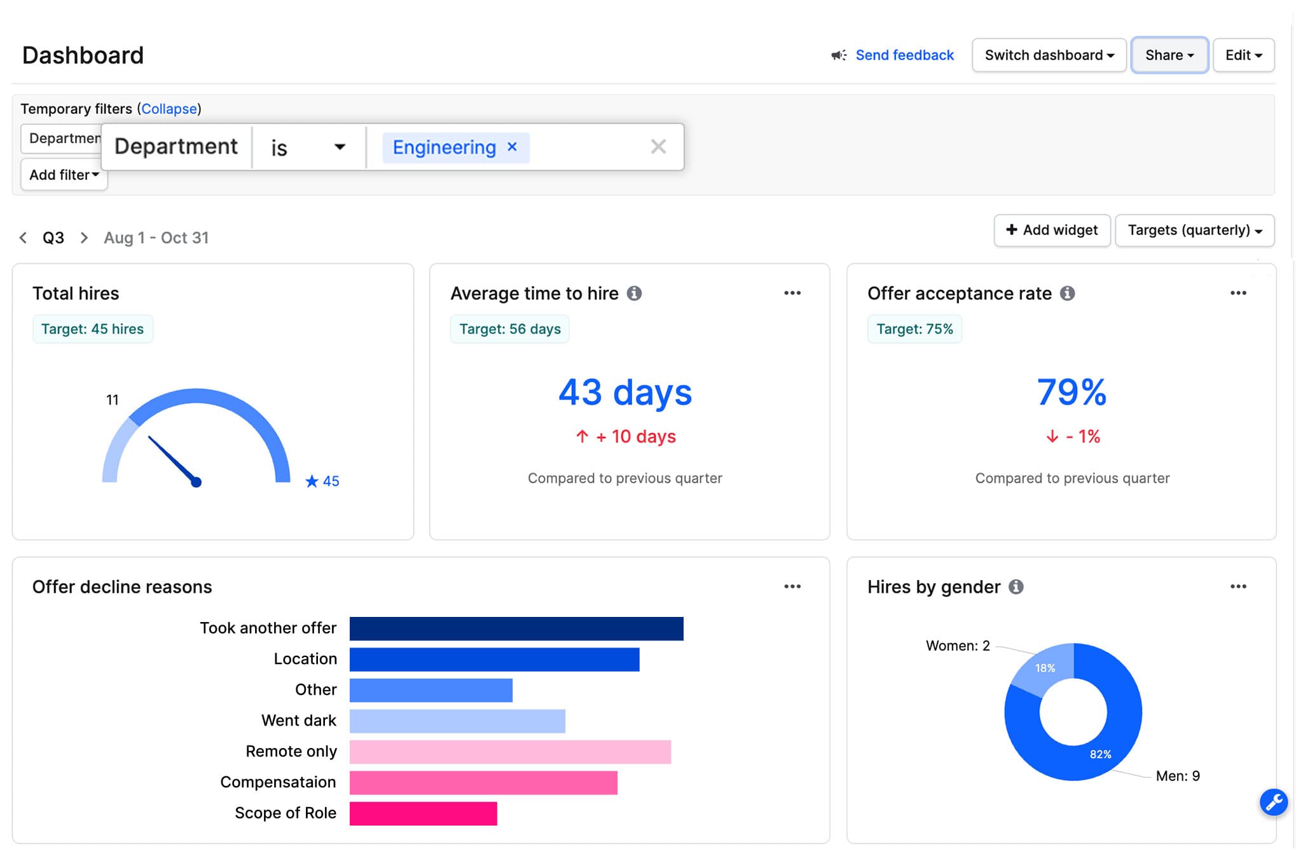Open the ellipsis menu on Offer decline reasons
The height and width of the screenshot is (851, 1296).
point(792,586)
